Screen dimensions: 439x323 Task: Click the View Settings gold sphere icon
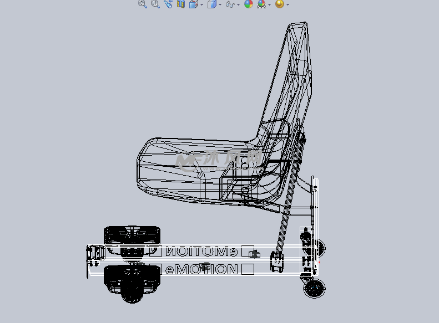pos(279,4)
